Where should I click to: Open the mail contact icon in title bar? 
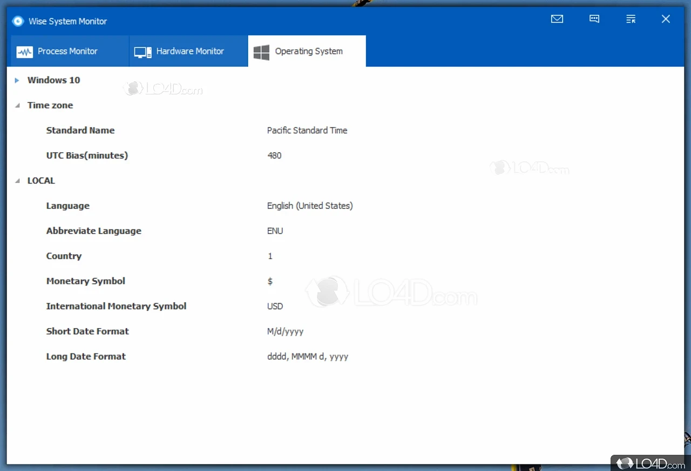pyautogui.click(x=557, y=19)
